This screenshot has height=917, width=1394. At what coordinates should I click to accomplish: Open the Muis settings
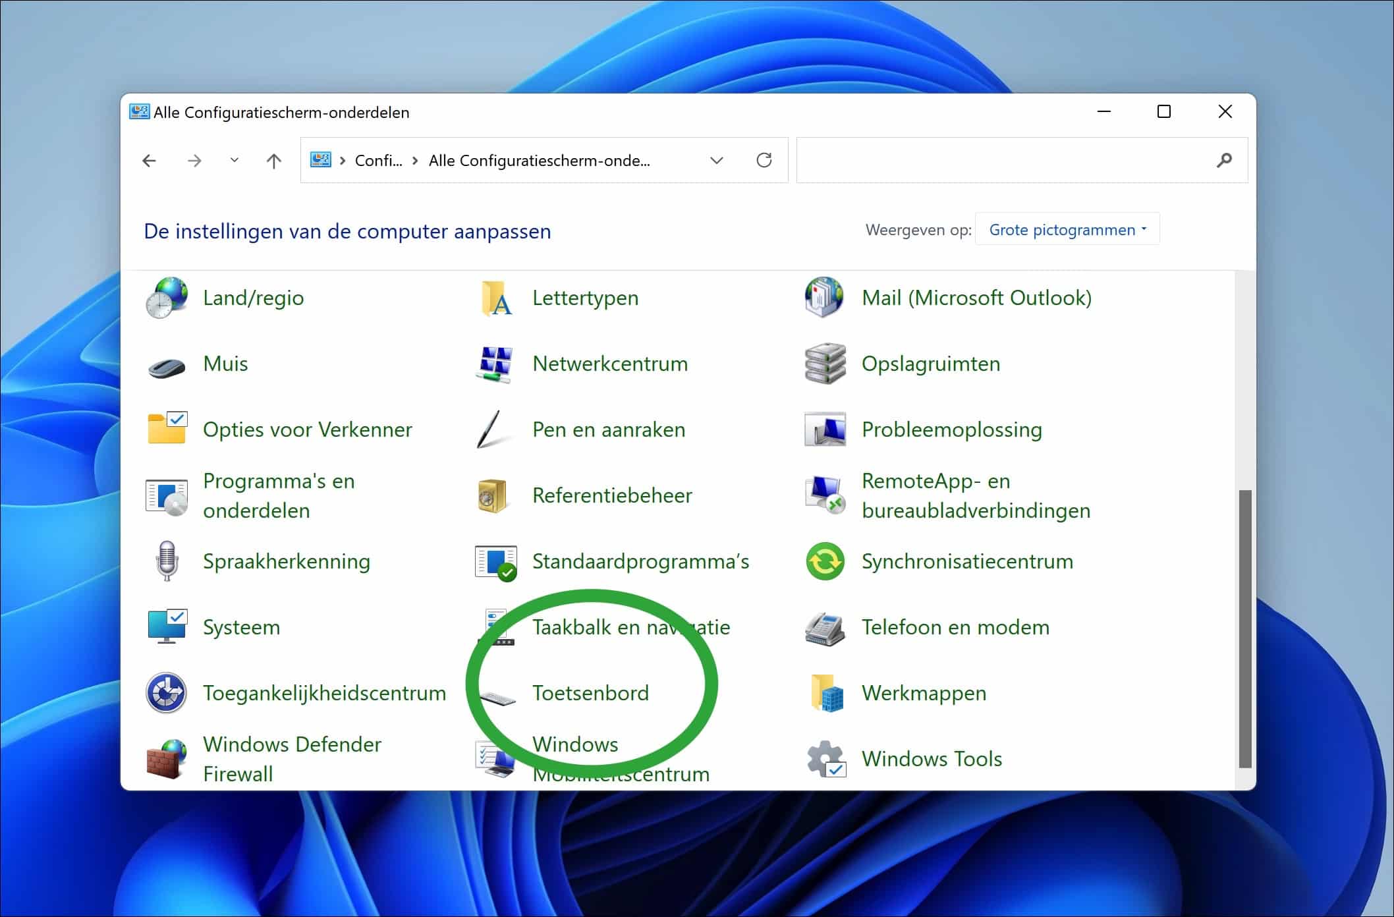[x=225, y=363]
